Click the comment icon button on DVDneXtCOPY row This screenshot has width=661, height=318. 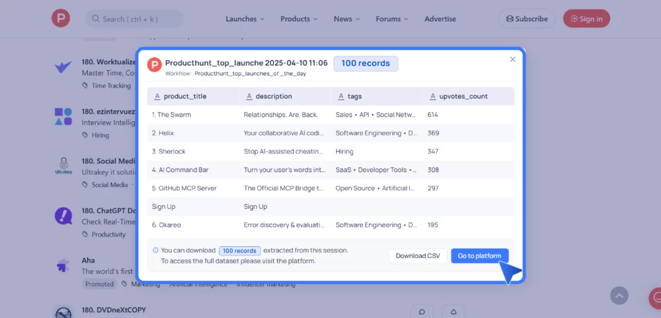tap(422, 312)
